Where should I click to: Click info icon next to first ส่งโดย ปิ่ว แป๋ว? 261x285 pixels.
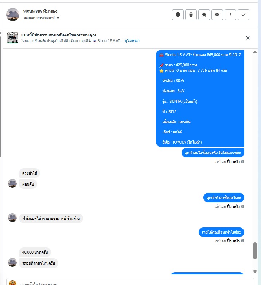pos(242,161)
